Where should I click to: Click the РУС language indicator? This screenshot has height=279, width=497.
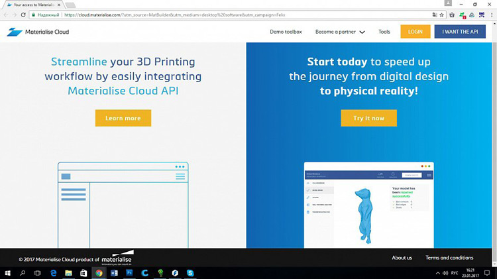455,273
